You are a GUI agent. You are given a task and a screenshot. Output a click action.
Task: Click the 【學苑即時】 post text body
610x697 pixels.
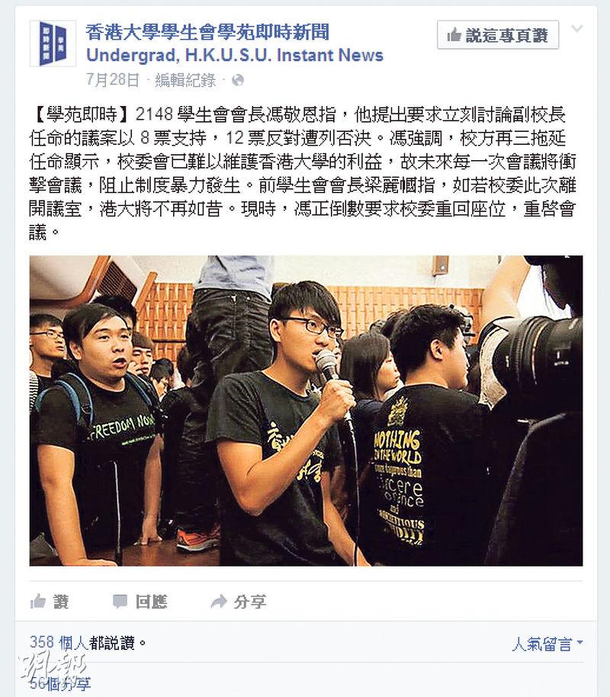[303, 173]
